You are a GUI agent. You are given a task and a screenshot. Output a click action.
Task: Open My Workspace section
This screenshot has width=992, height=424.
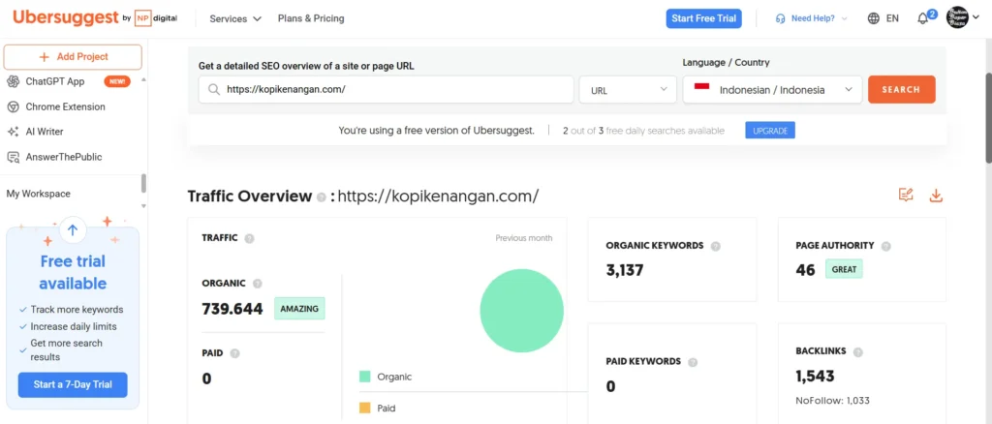39,194
